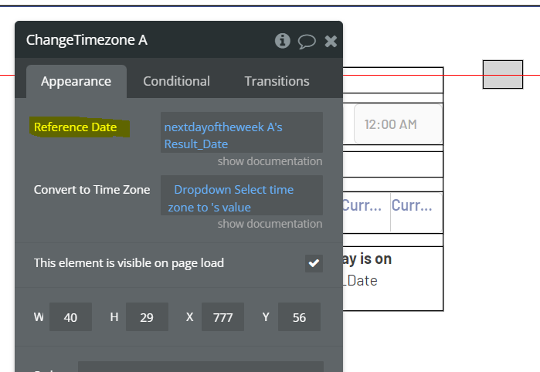This screenshot has width=540, height=372.
Task: Open the element info icon
Action: point(283,41)
